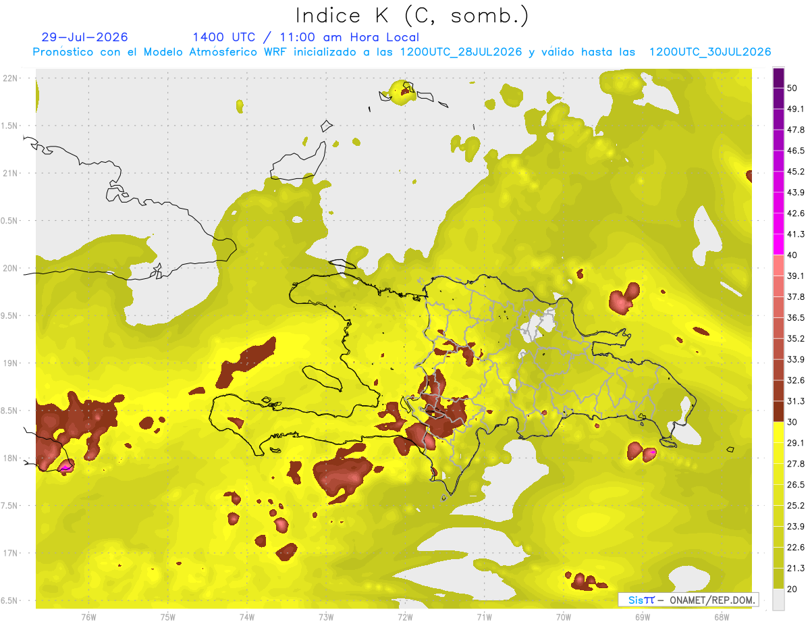Click the colorbar value '26.5'

[796, 485]
